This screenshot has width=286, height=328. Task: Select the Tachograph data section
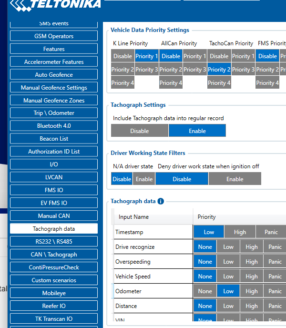tap(54, 229)
